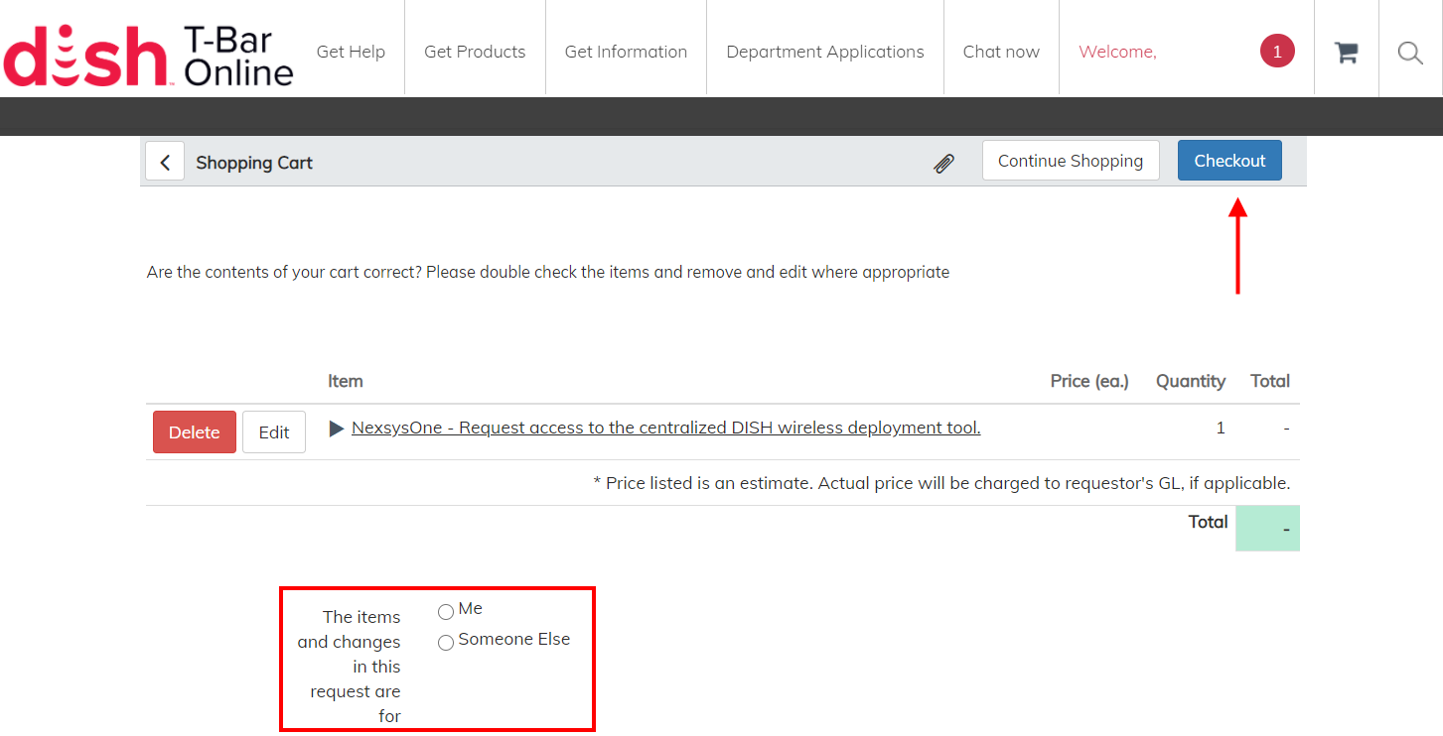Open the Get Information menu
The height and width of the screenshot is (736, 1443).
[626, 52]
